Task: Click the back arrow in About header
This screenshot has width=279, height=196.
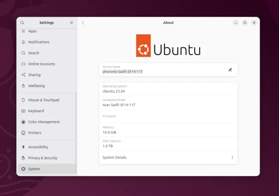Action: point(83,23)
